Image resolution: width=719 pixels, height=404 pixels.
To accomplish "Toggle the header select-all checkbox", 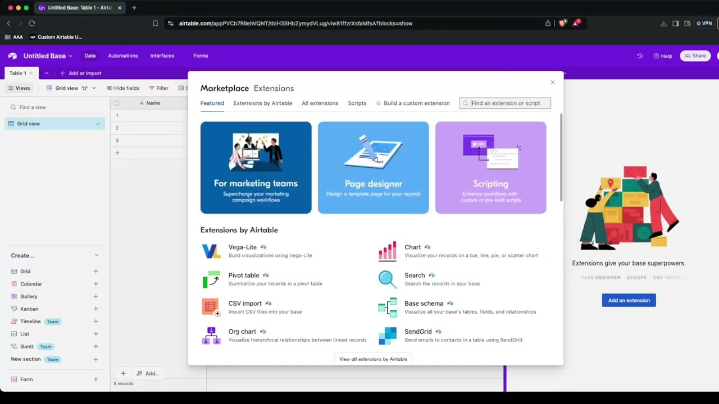I will pyautogui.click(x=117, y=103).
